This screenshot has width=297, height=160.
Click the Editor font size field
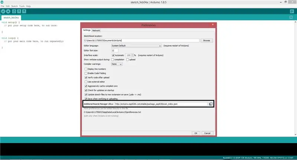(115, 50)
